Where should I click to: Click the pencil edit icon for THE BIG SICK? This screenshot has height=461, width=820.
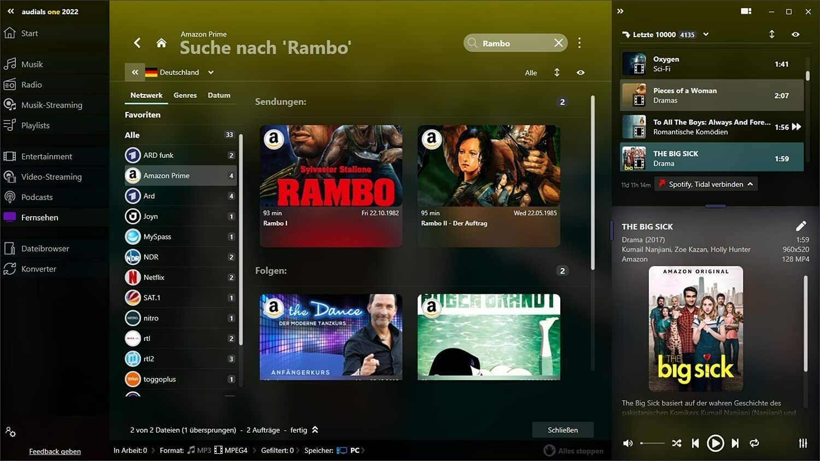(801, 226)
